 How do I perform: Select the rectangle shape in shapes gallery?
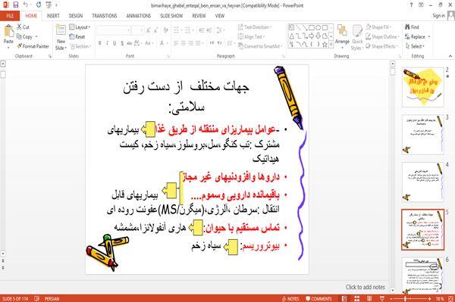[x=312, y=28]
